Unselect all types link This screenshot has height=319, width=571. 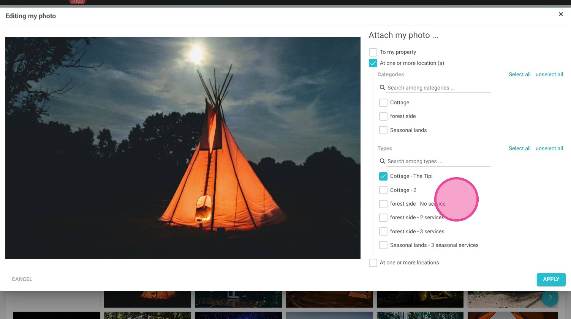[549, 148]
